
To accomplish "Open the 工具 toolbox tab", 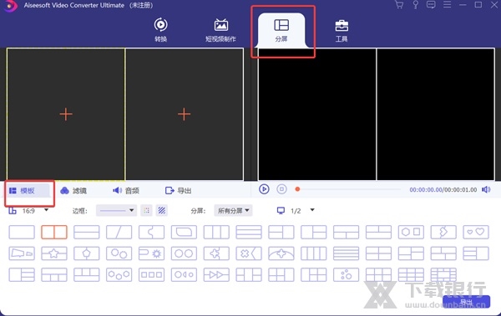I will pyautogui.click(x=342, y=30).
